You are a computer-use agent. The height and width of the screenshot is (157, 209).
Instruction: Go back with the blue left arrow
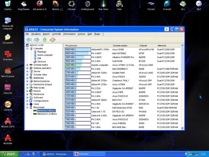(29, 40)
